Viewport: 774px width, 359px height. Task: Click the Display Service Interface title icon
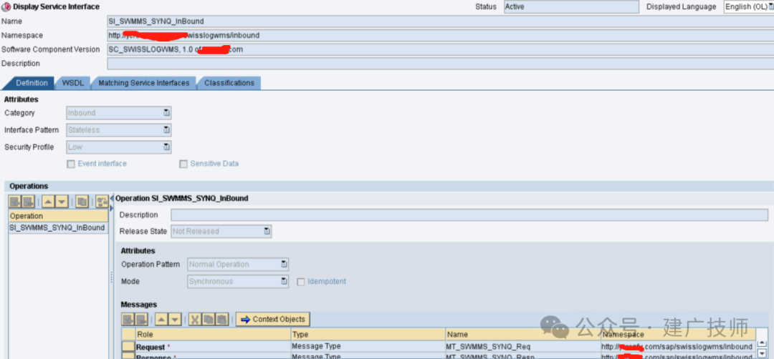pyautogui.click(x=6, y=7)
